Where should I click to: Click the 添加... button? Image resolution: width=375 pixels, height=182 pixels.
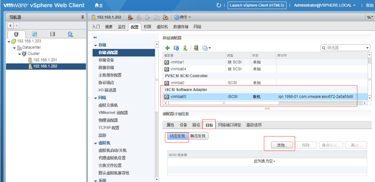(x=282, y=145)
